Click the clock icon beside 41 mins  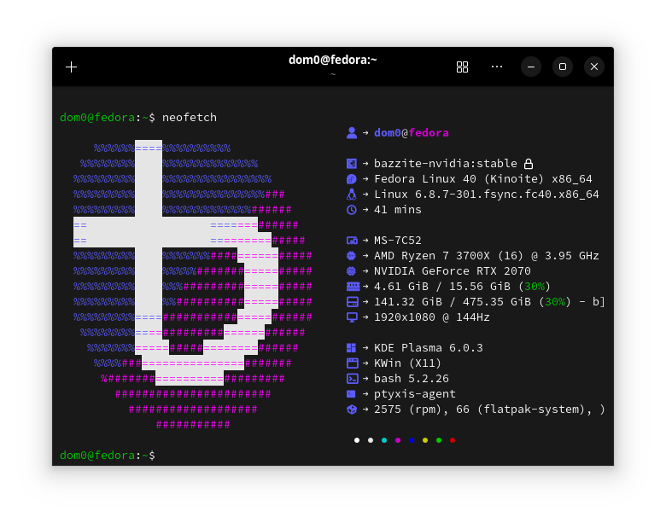pyautogui.click(x=352, y=210)
